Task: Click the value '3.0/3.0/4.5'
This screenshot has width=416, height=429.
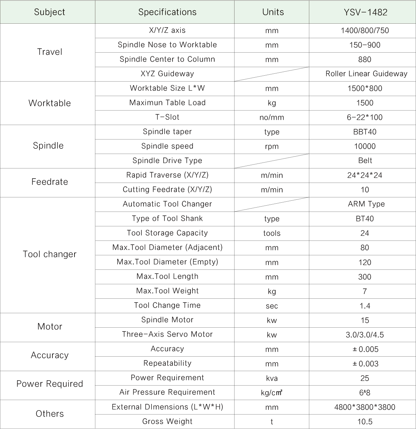Action: 365,335
